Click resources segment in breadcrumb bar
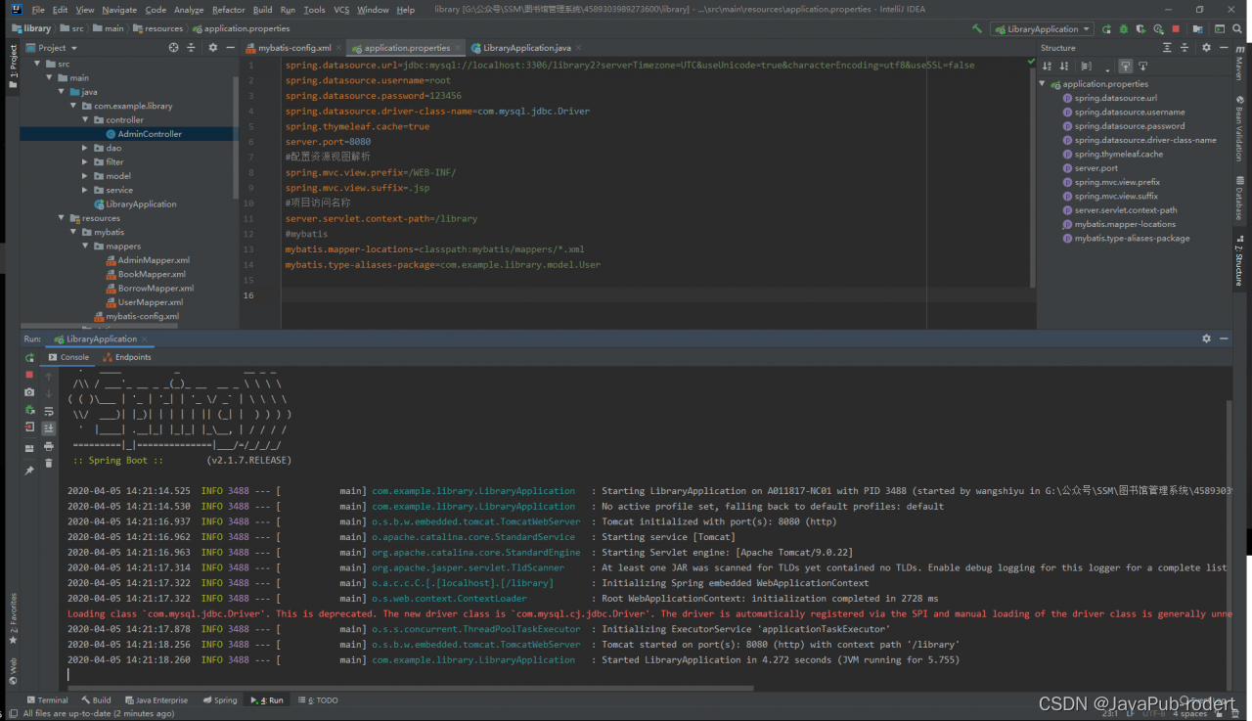Viewport: 1252px width, 721px height. click(x=157, y=28)
